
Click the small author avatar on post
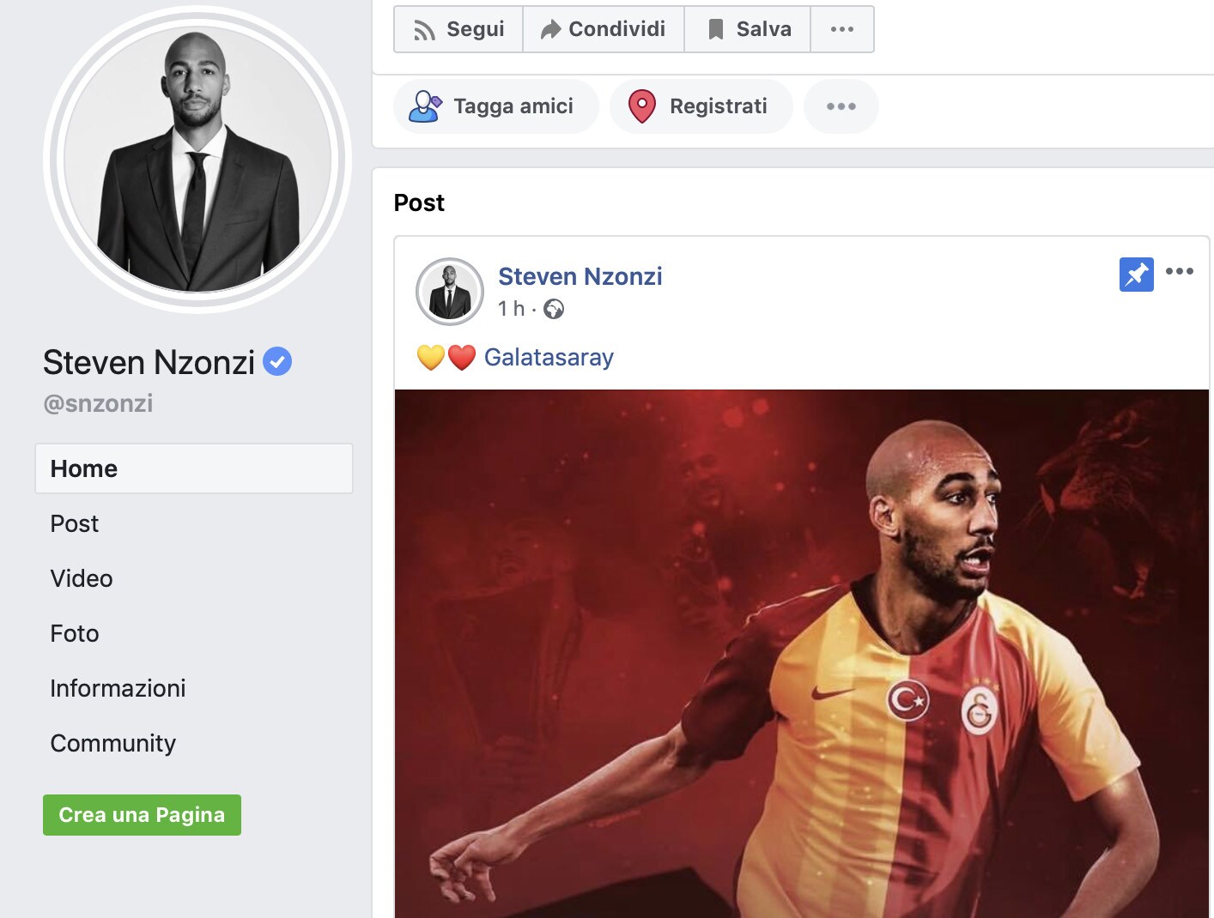[x=450, y=292]
